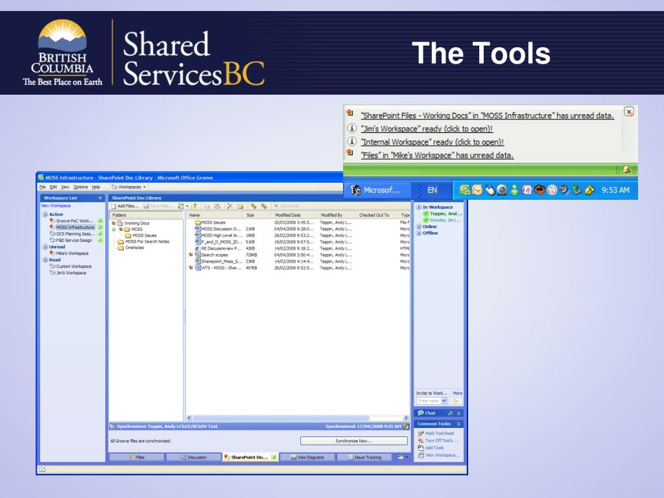
Task: Click Mark Tool Read task
Action: point(436,433)
